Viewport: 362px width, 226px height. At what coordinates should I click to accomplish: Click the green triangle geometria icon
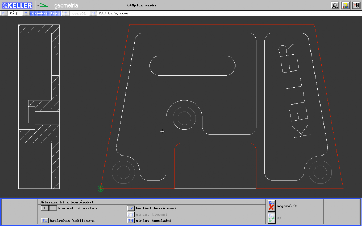pyautogui.click(x=43, y=5)
